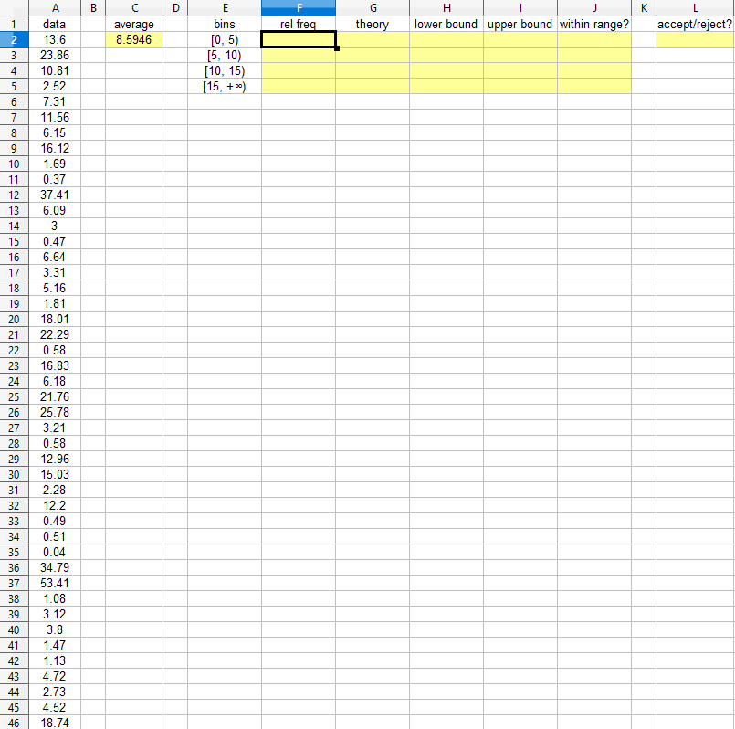Viewport: 735px width, 729px height.
Task: Click row 2 header
Action: tap(13, 39)
